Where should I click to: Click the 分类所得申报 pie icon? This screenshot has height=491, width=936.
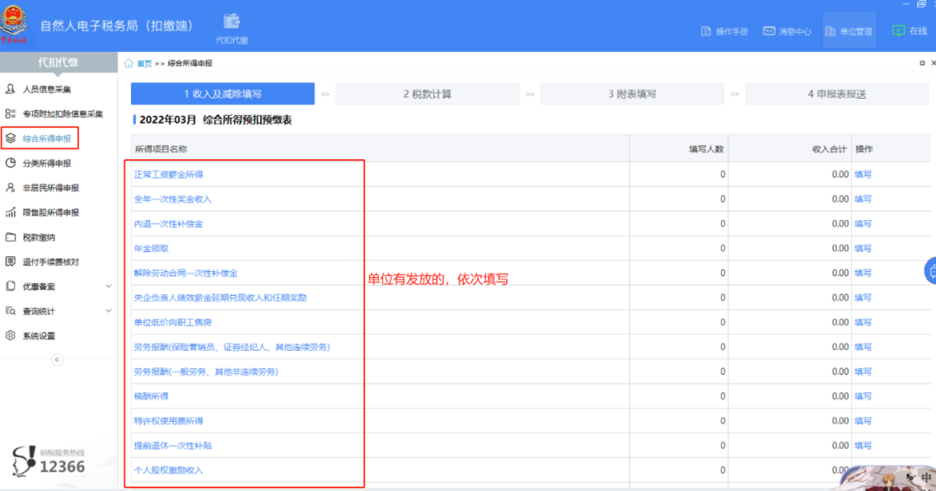10,163
